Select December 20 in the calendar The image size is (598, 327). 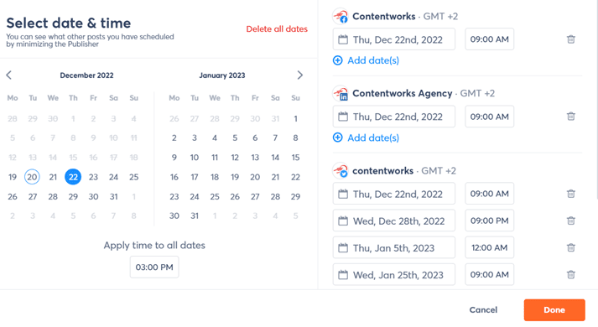point(32,177)
